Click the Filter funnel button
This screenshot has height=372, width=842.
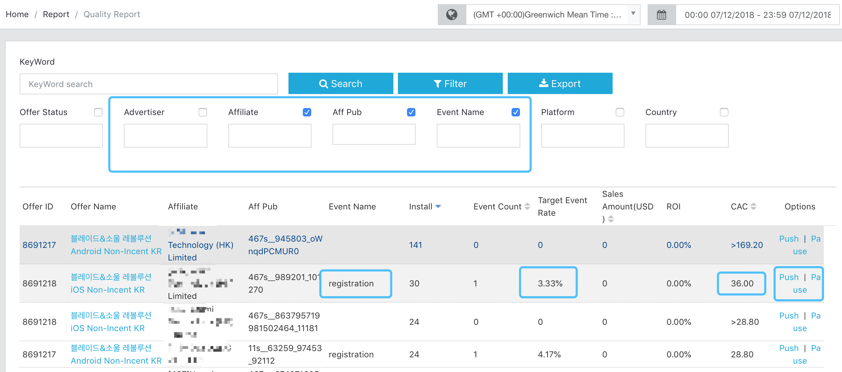coord(450,84)
